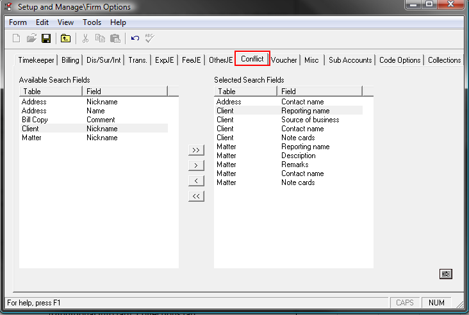This screenshot has width=469, height=315.
Task: Select Client Source of business row
Action: 288,120
